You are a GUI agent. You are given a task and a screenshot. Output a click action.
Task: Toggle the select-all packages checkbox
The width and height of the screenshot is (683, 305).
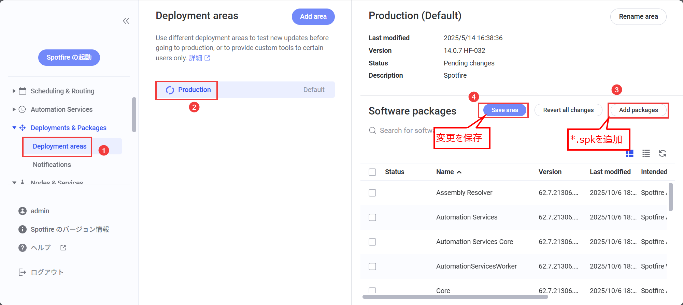(372, 172)
